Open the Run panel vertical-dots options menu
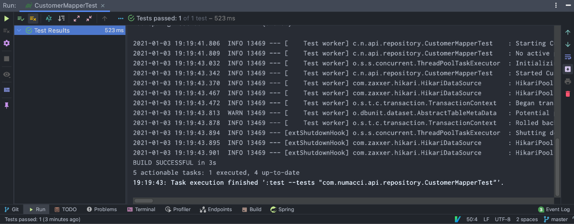The width and height of the screenshot is (574, 224). coord(555,6)
